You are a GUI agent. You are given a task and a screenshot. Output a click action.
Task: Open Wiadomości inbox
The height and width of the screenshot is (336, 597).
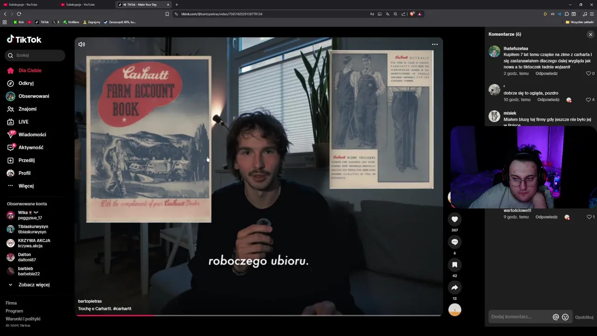coord(32,134)
